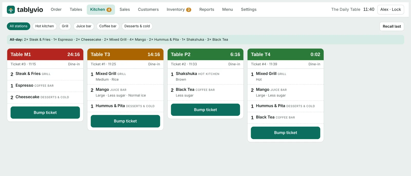Viewport: 411px width, 176px height.
Task: Click the Cheesecake item on Table M1
Action: [45, 97]
